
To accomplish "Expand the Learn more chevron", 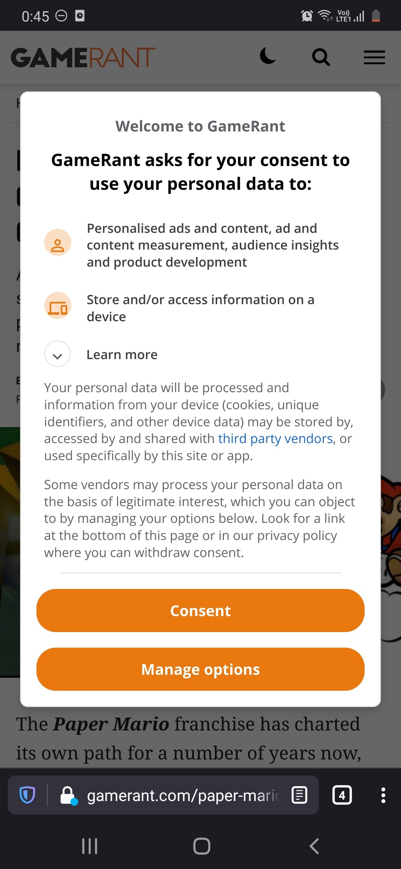I will click(58, 354).
